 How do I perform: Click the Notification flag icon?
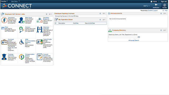coord(156,5)
